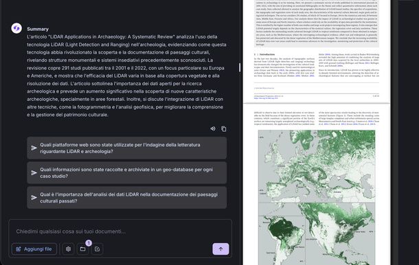
Task: Click the Aggiungi file button
Action: click(x=34, y=249)
